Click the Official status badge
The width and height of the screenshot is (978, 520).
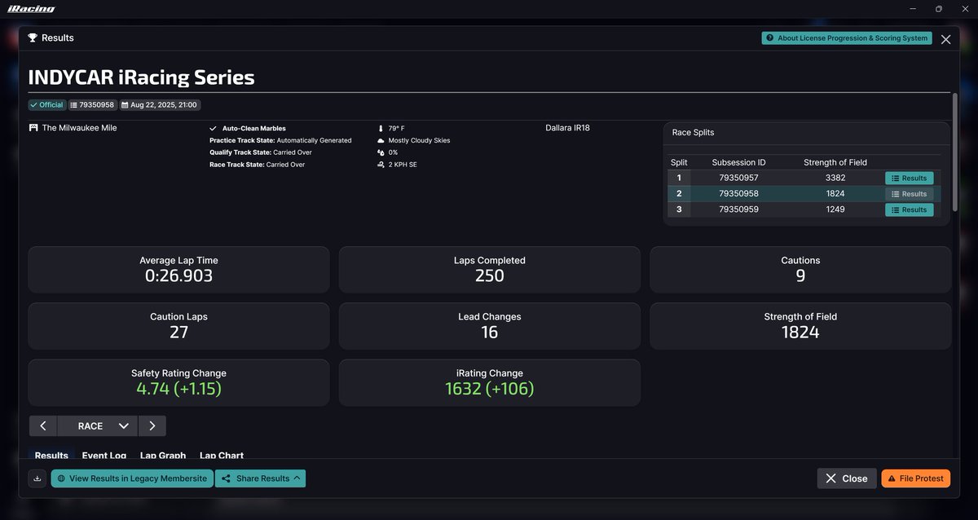click(46, 105)
